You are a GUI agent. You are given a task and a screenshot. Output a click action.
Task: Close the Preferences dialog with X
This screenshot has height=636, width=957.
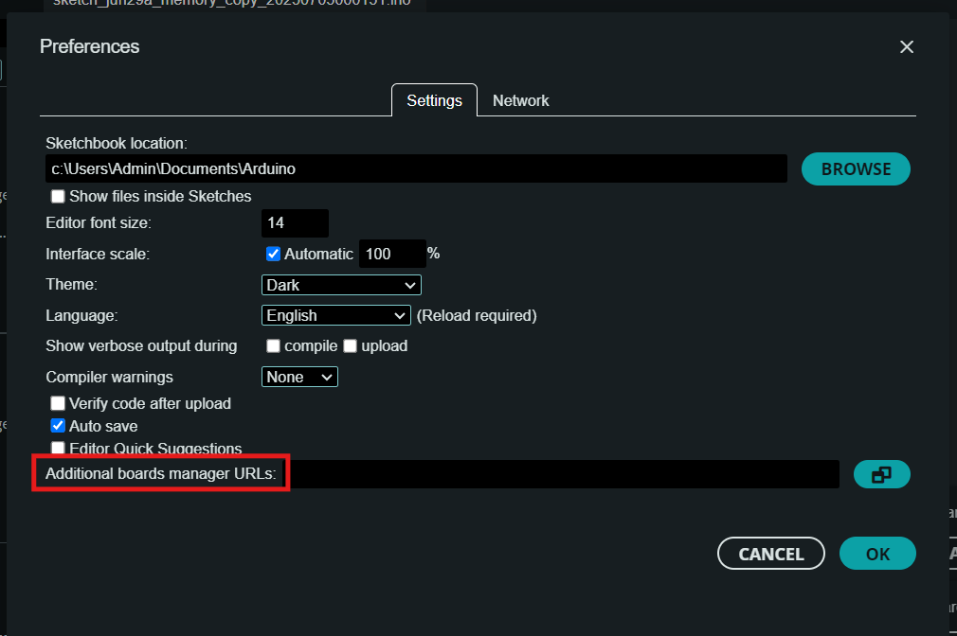point(907,47)
